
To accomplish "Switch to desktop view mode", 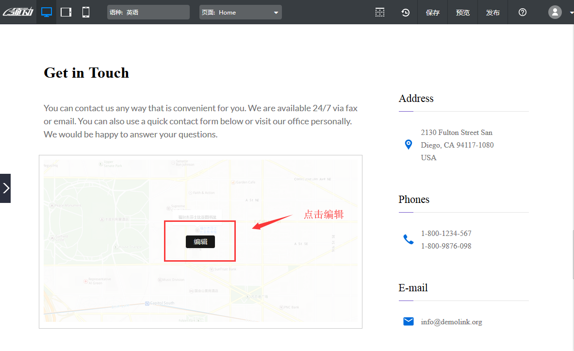I will tap(47, 12).
